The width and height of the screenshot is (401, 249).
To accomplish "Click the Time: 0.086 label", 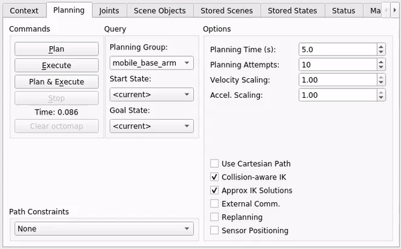I will [x=57, y=112].
